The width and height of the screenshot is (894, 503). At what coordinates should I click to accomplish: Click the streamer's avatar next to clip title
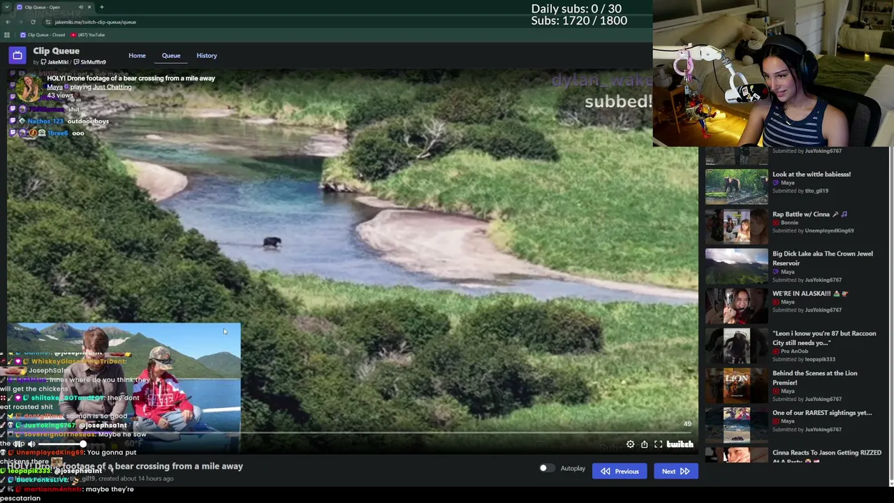coord(29,88)
